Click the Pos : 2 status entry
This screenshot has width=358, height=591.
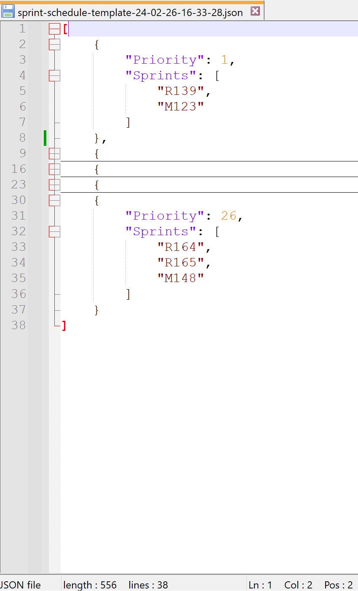tap(339, 585)
